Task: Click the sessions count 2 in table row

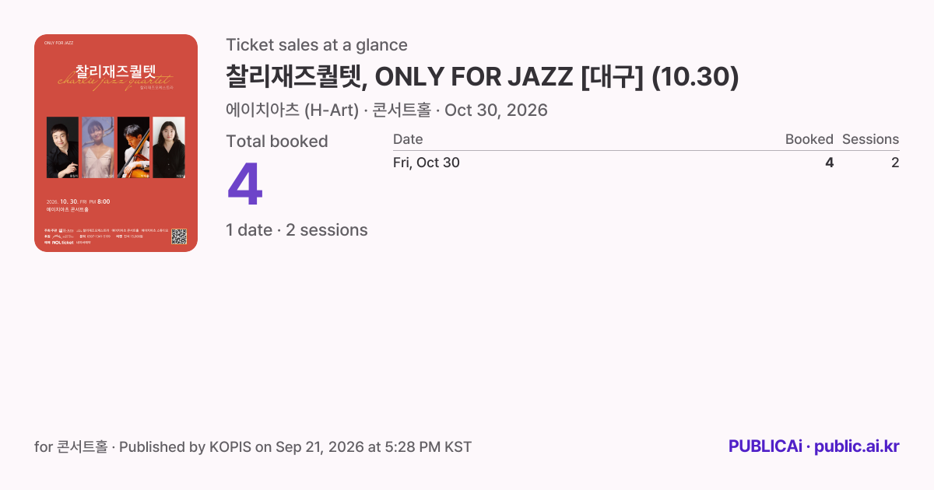Action: pos(895,163)
